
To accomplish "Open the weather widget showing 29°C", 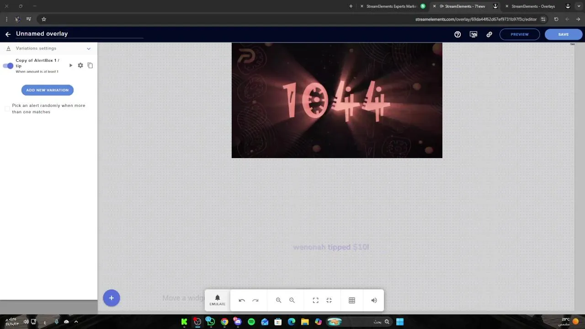I will point(570,322).
